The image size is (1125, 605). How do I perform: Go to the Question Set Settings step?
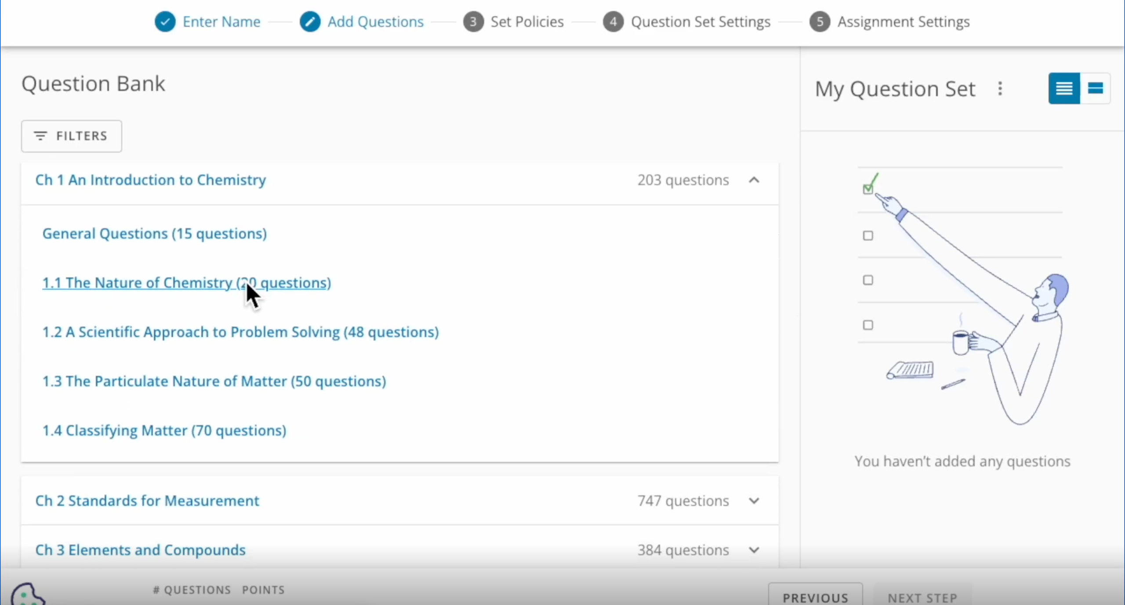click(701, 22)
